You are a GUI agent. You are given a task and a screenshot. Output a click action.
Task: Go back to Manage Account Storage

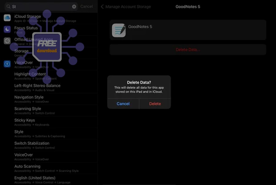point(126,7)
